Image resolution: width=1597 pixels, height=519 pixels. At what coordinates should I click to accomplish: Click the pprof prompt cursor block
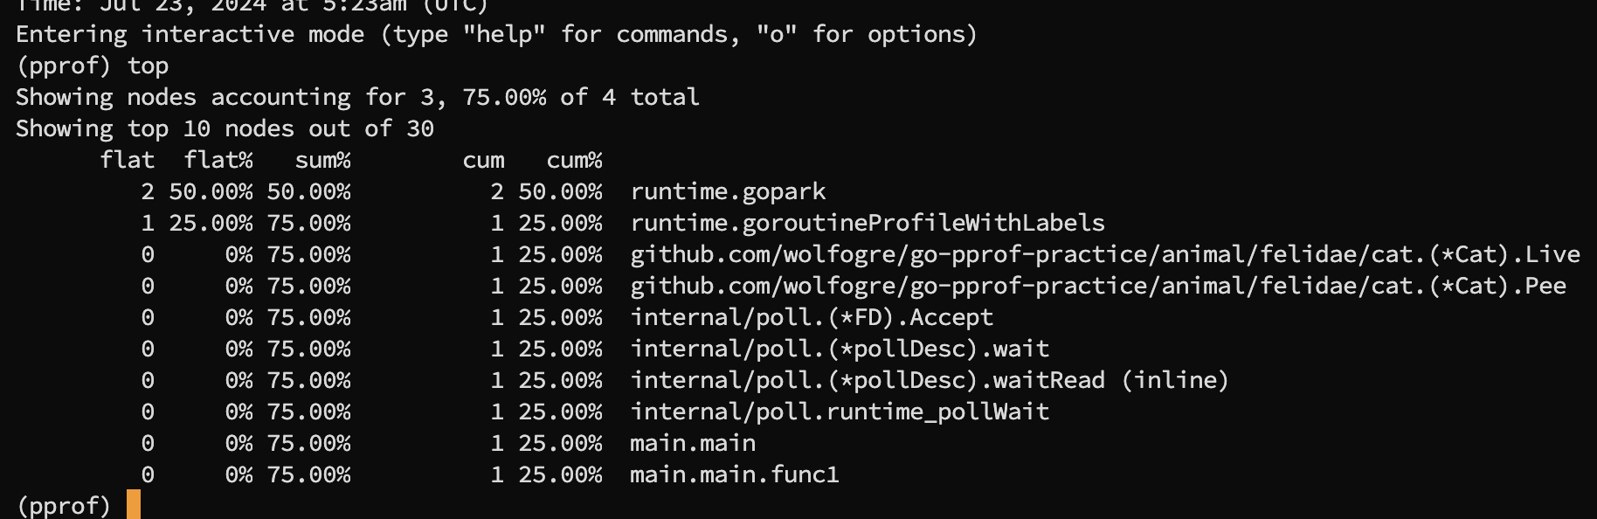pyautogui.click(x=133, y=505)
